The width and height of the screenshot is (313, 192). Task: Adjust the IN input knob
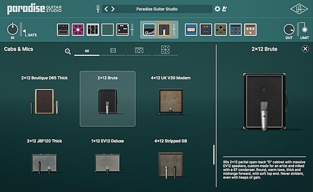pyautogui.click(x=13, y=29)
